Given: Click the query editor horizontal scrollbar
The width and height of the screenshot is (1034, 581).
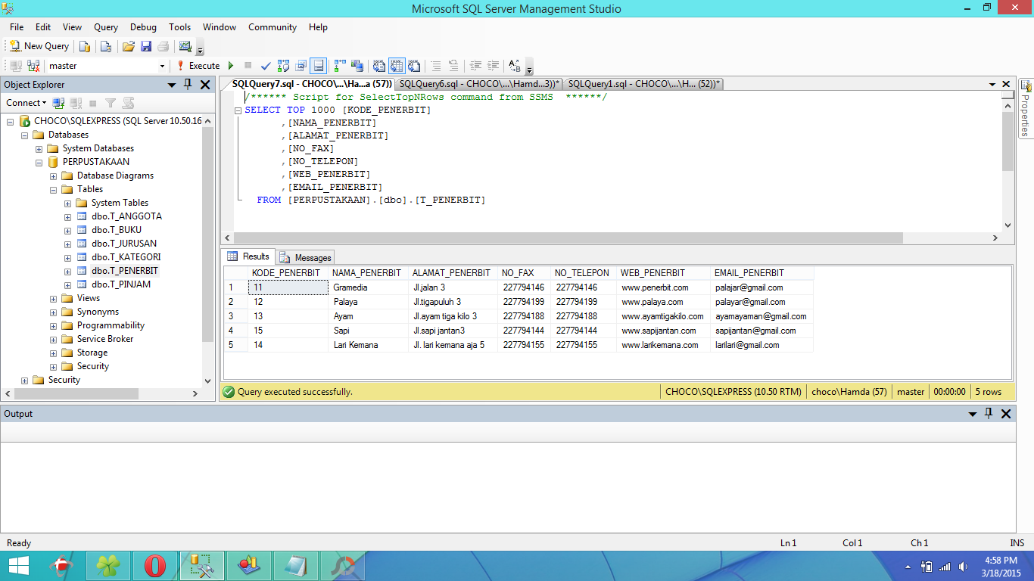Looking at the screenshot, I should [x=568, y=238].
